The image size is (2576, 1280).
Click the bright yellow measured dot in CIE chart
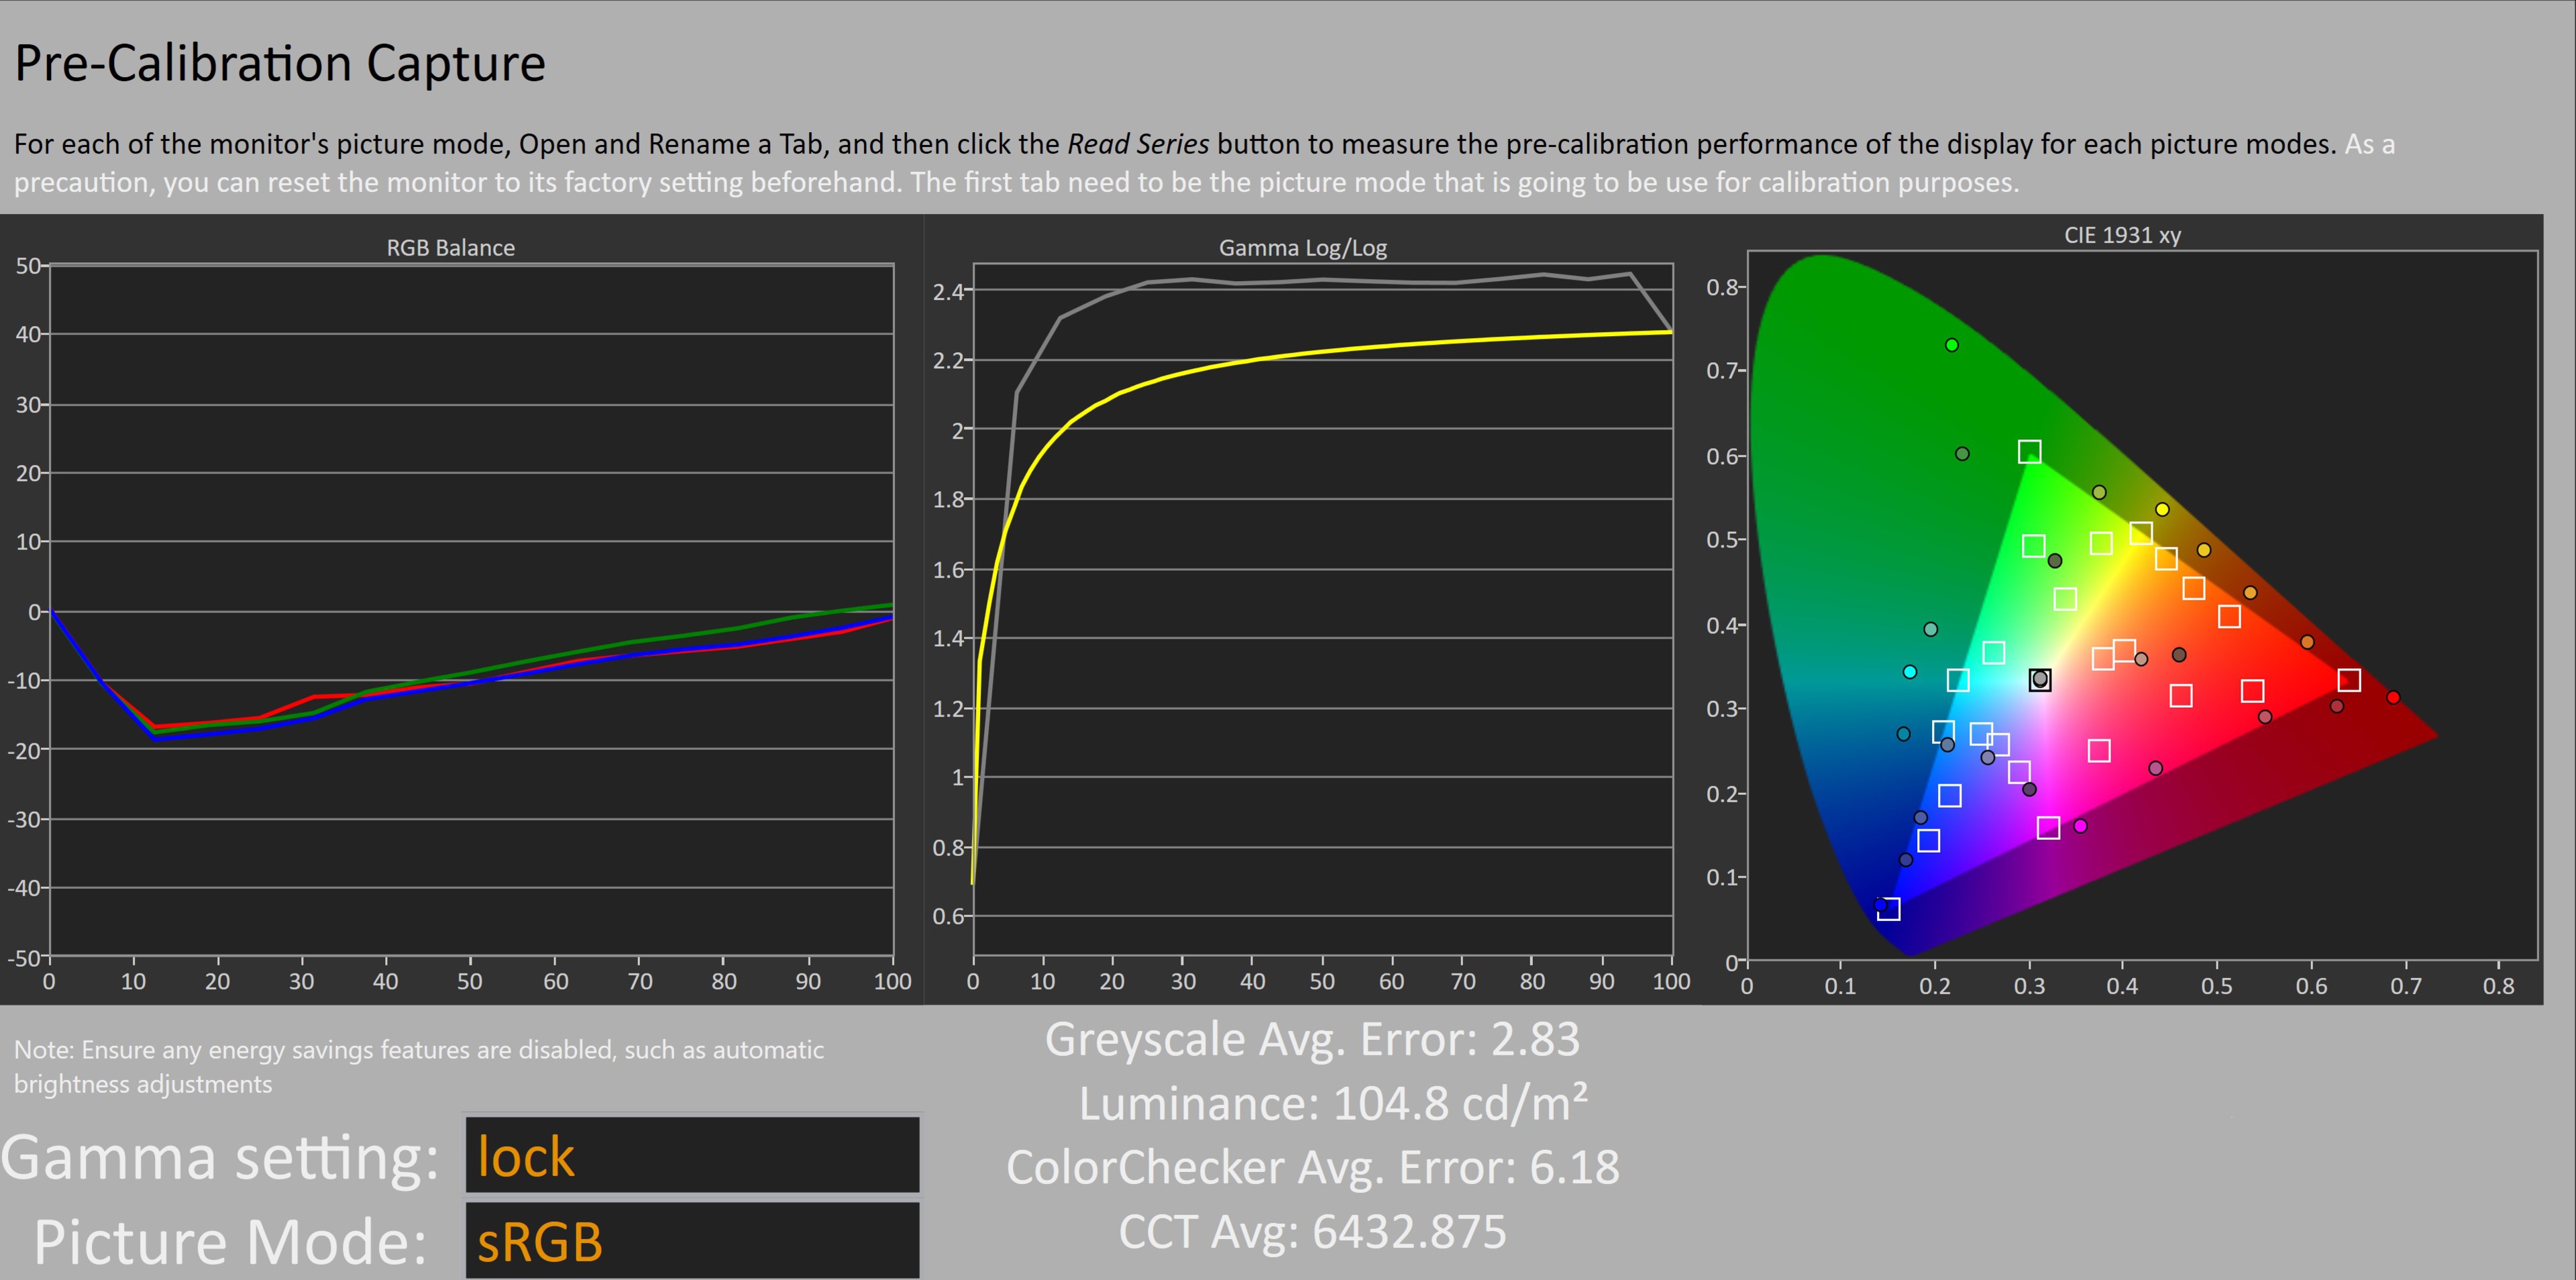(2162, 510)
